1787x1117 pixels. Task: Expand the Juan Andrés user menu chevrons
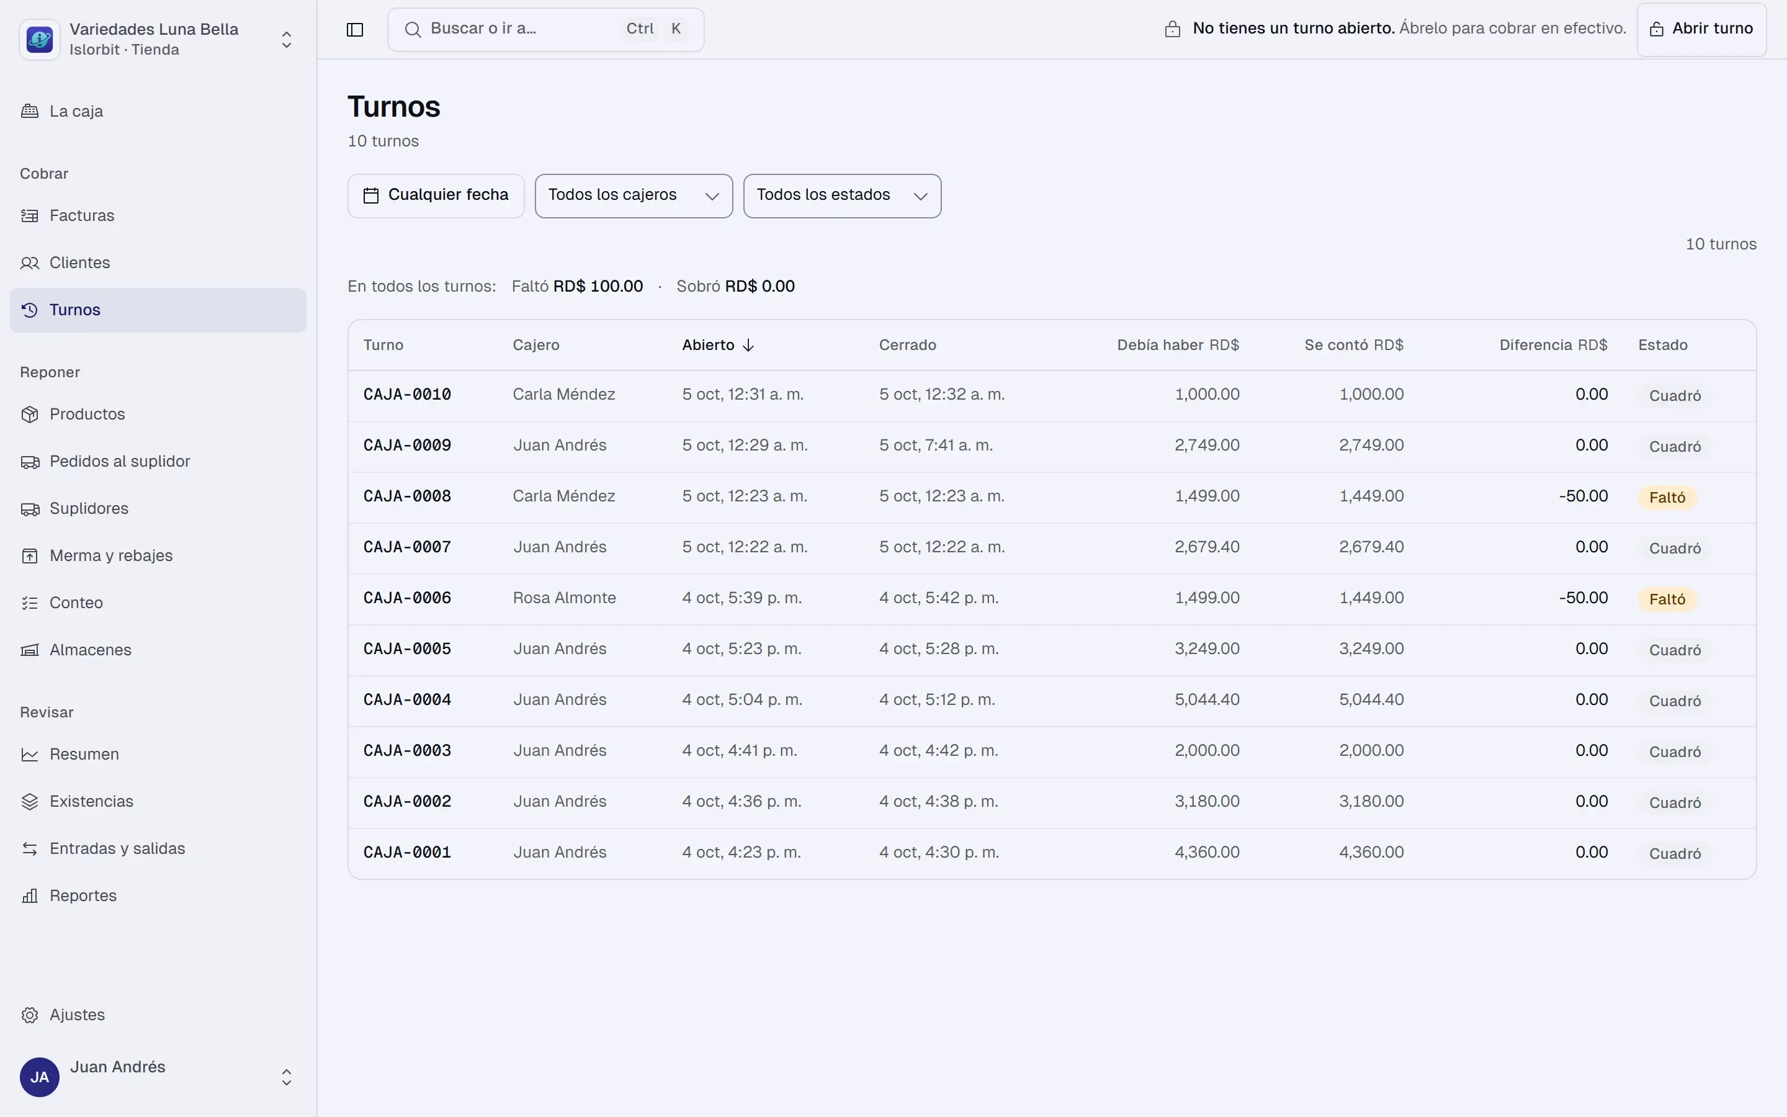pos(287,1077)
